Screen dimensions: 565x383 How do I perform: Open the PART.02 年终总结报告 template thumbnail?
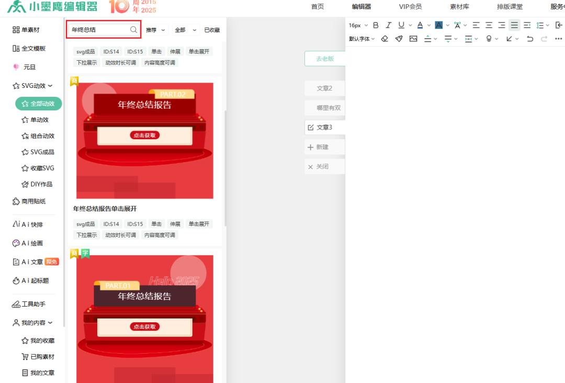point(145,140)
